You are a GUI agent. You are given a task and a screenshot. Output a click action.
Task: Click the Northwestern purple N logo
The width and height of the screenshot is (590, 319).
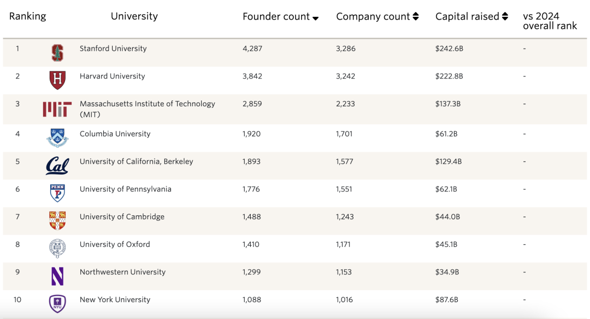click(x=57, y=276)
